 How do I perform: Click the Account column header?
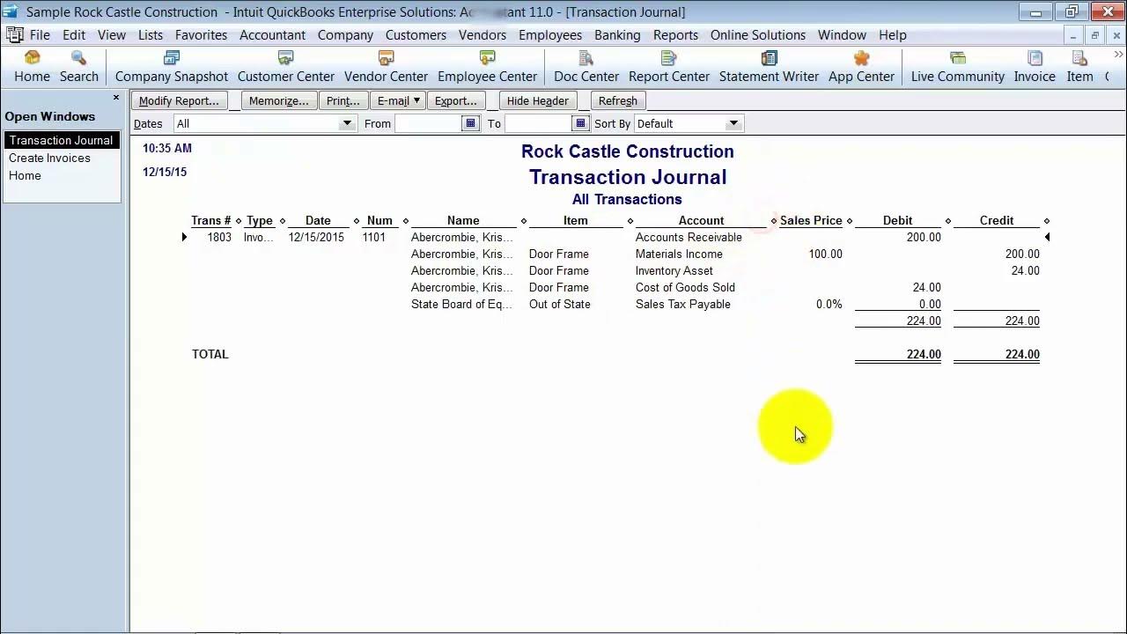[x=701, y=220]
